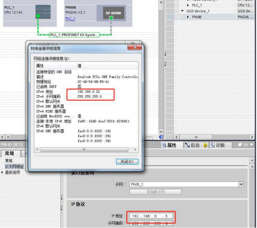
Task: Select the IPv4 子网掩码 row
Action: [x=86, y=97]
